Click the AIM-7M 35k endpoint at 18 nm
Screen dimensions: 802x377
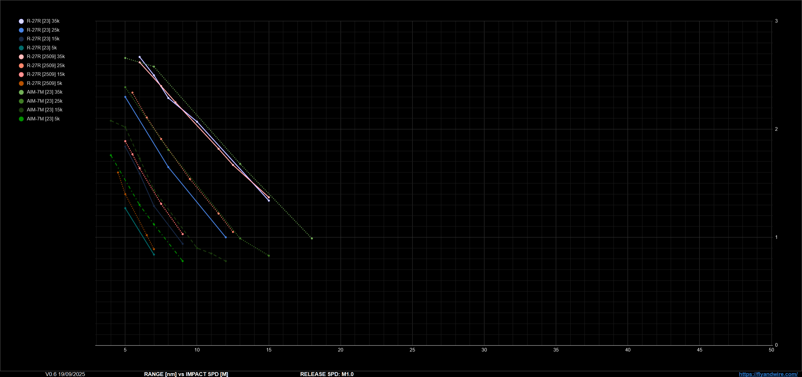(x=312, y=238)
